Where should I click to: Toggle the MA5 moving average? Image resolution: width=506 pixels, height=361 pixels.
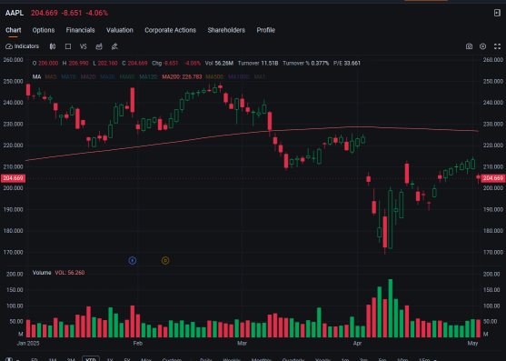click(x=51, y=77)
